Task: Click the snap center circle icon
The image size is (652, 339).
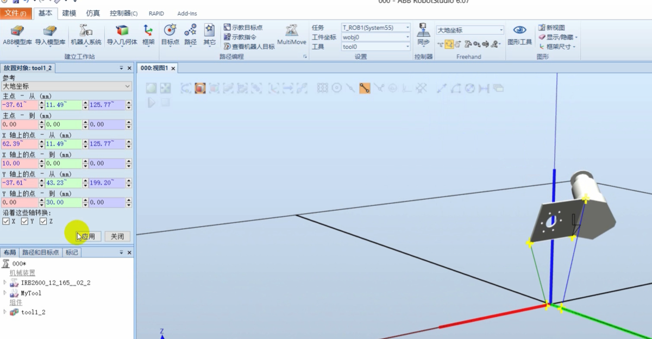Action: pos(336,88)
